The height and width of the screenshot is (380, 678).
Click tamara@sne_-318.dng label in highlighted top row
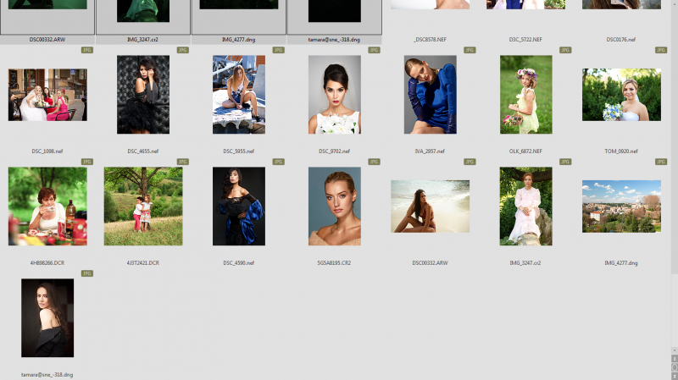[334, 39]
